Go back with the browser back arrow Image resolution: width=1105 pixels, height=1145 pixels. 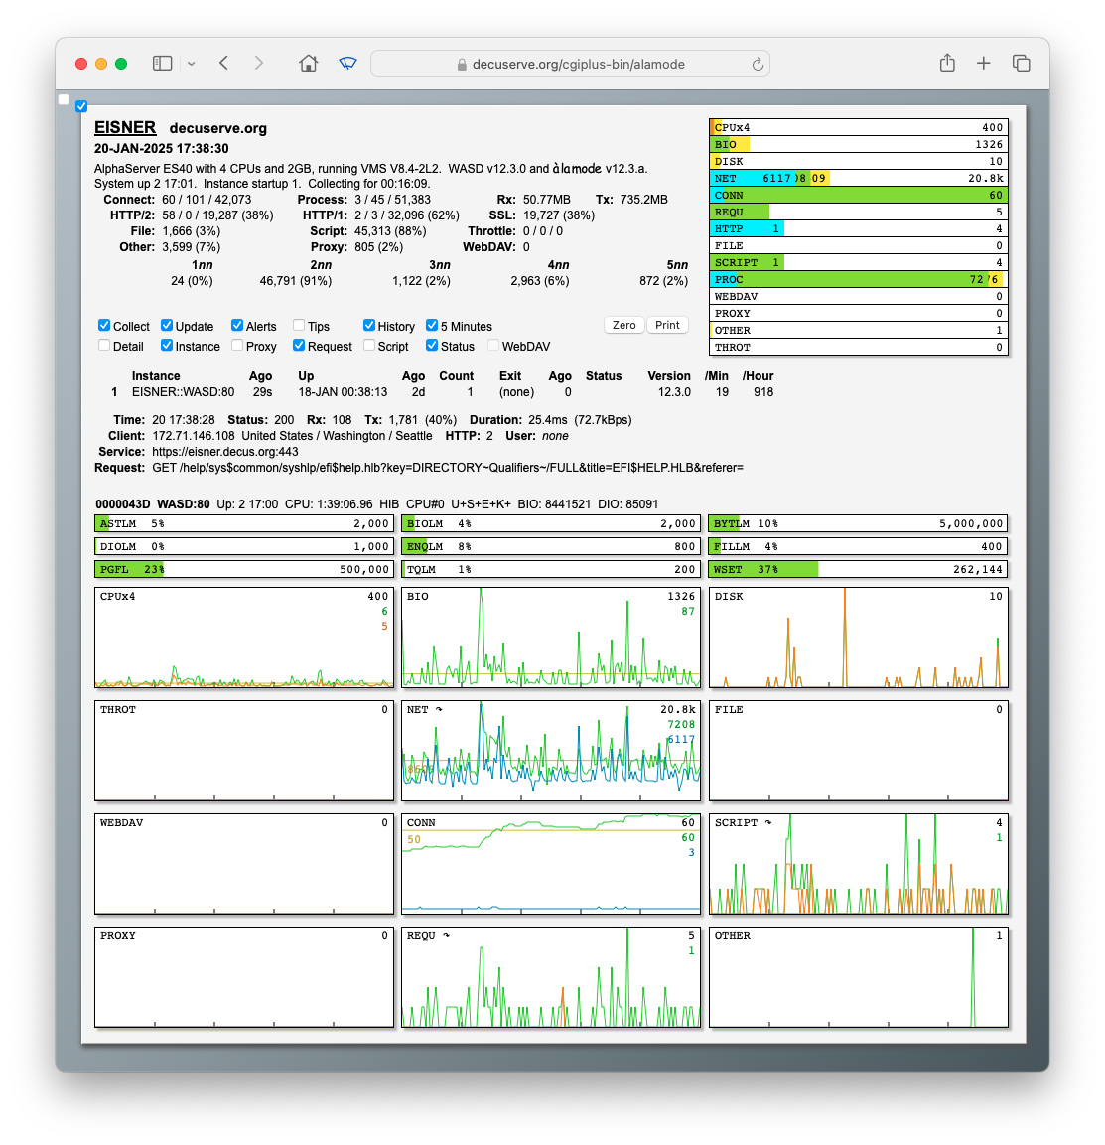(x=224, y=63)
